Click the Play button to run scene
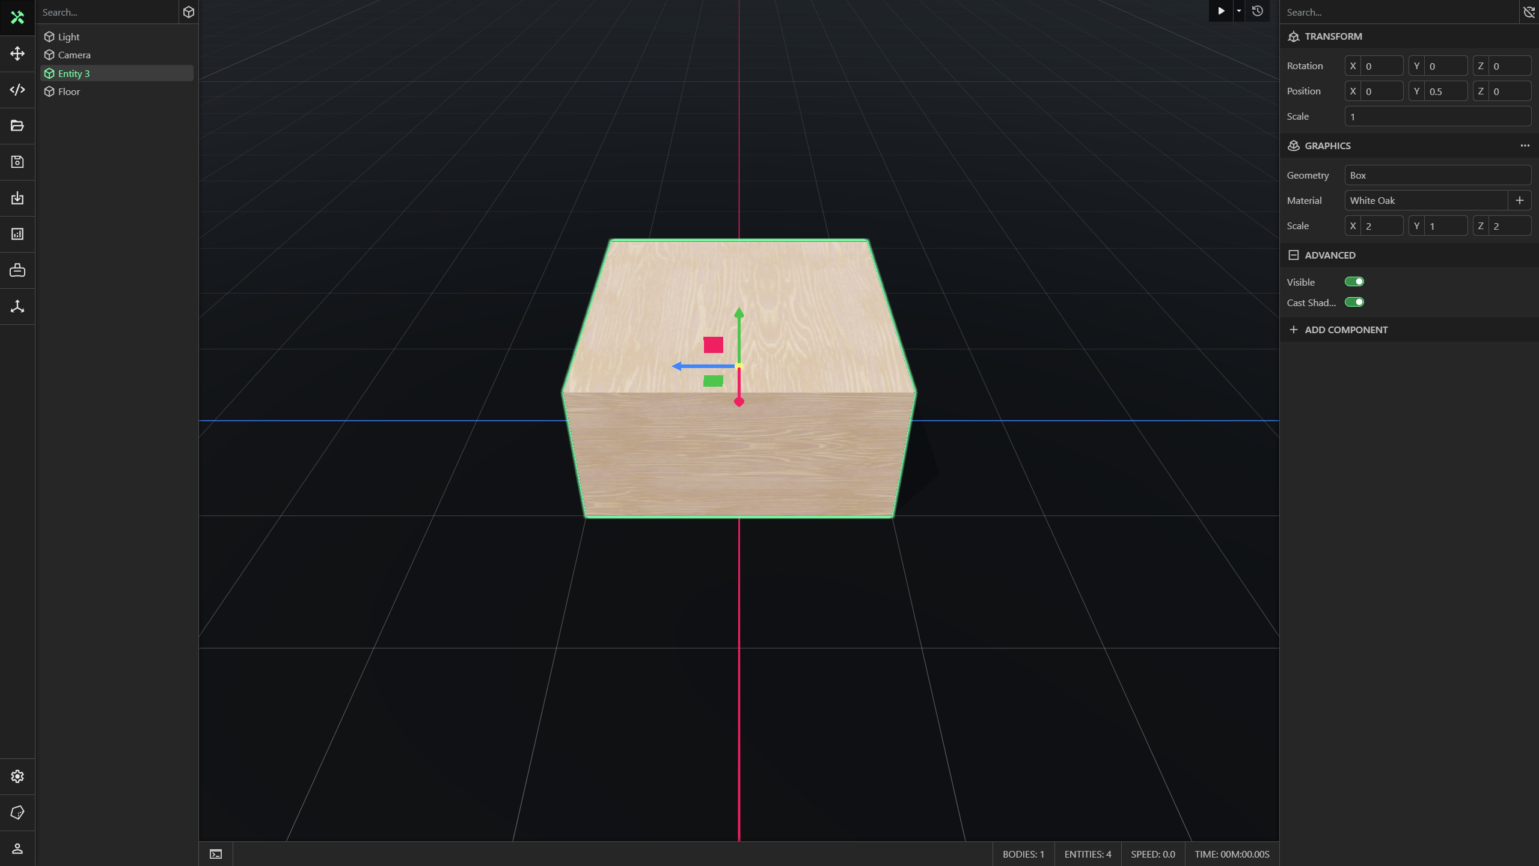The height and width of the screenshot is (866, 1539). (1221, 11)
